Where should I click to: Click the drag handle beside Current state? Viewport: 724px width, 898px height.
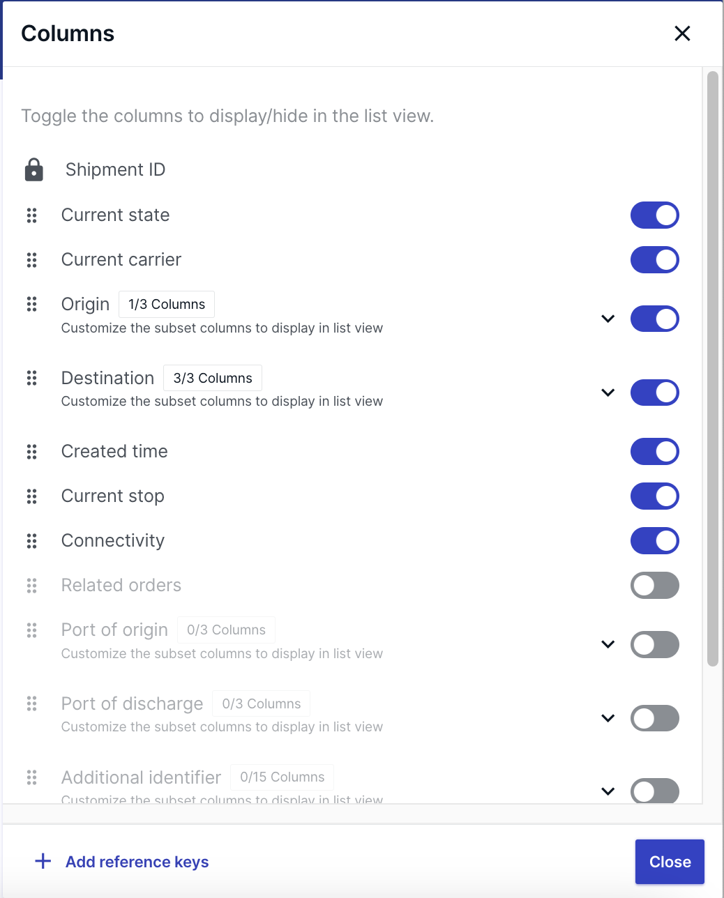tap(31, 215)
